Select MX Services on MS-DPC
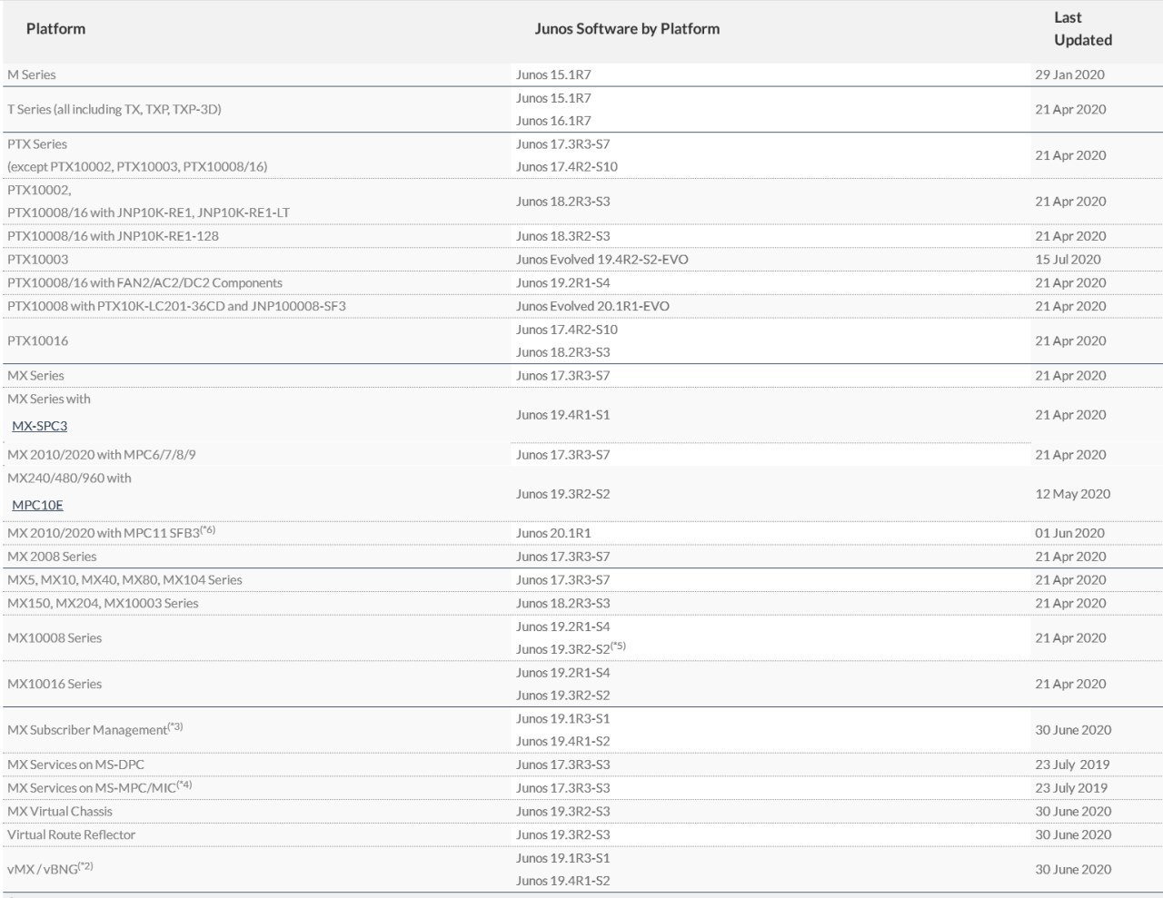 click(x=75, y=765)
